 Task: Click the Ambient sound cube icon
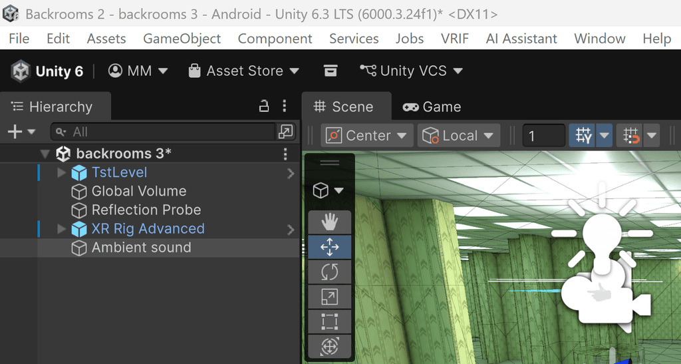point(79,248)
